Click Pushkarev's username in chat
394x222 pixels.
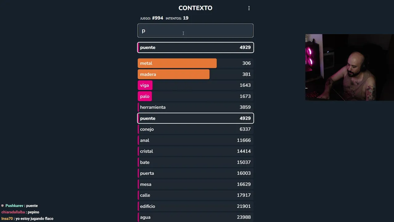point(14,206)
